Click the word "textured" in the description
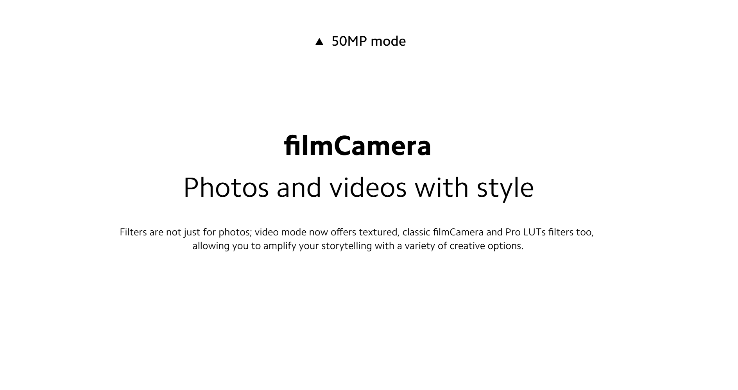The height and width of the screenshot is (390, 738). [379, 232]
